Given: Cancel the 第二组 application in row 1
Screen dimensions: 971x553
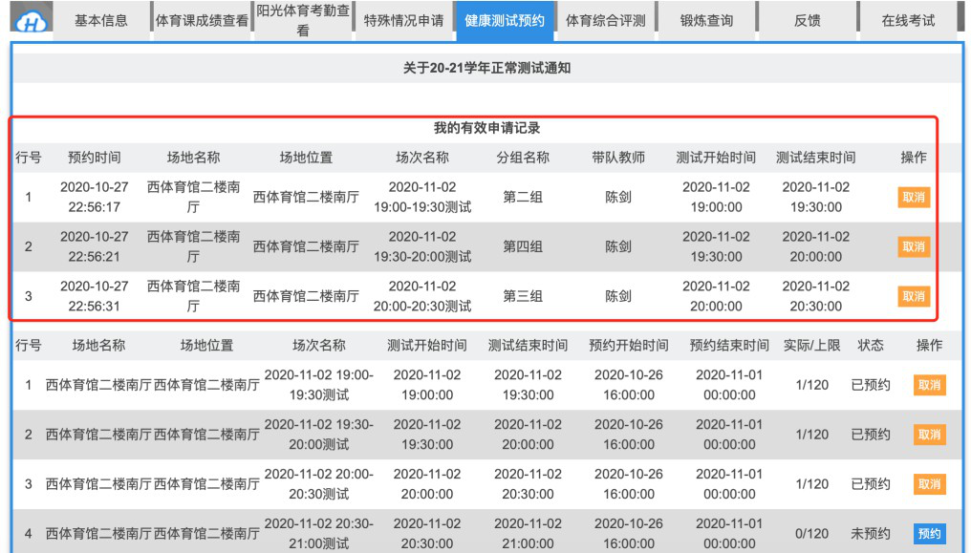Looking at the screenshot, I should click(x=913, y=198).
